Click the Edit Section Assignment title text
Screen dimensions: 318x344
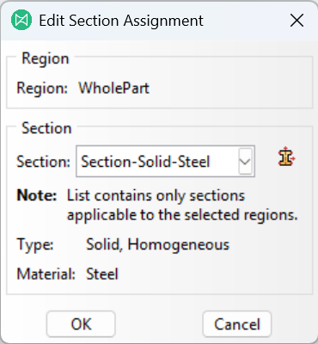click(x=121, y=21)
